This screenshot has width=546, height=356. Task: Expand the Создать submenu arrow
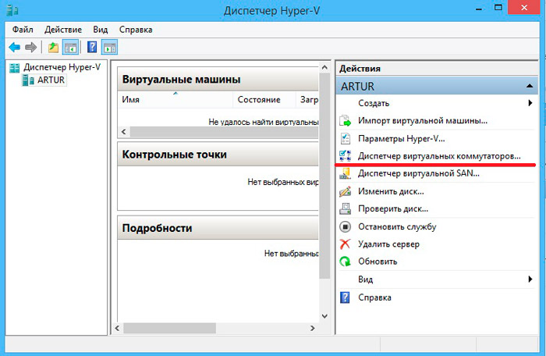tap(530, 103)
